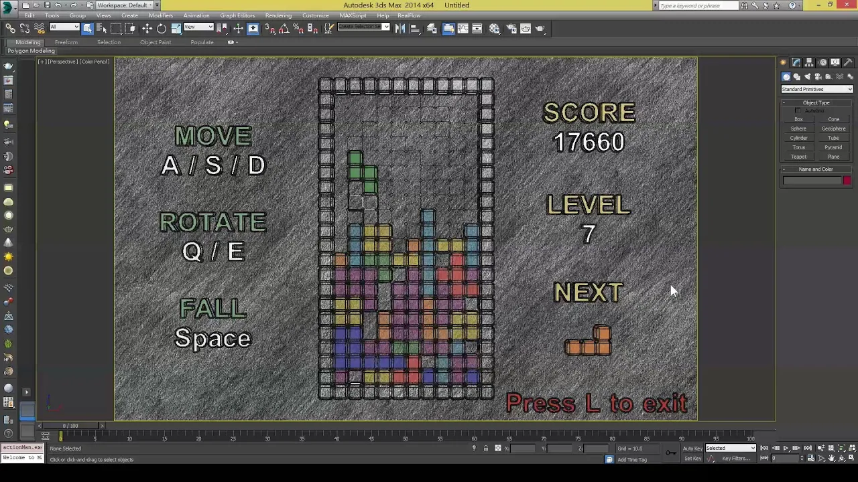Activate the Select and Move tool

tap(147, 28)
